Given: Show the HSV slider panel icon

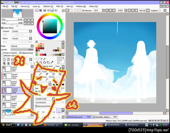Looking at the screenshot, I should (44, 10).
